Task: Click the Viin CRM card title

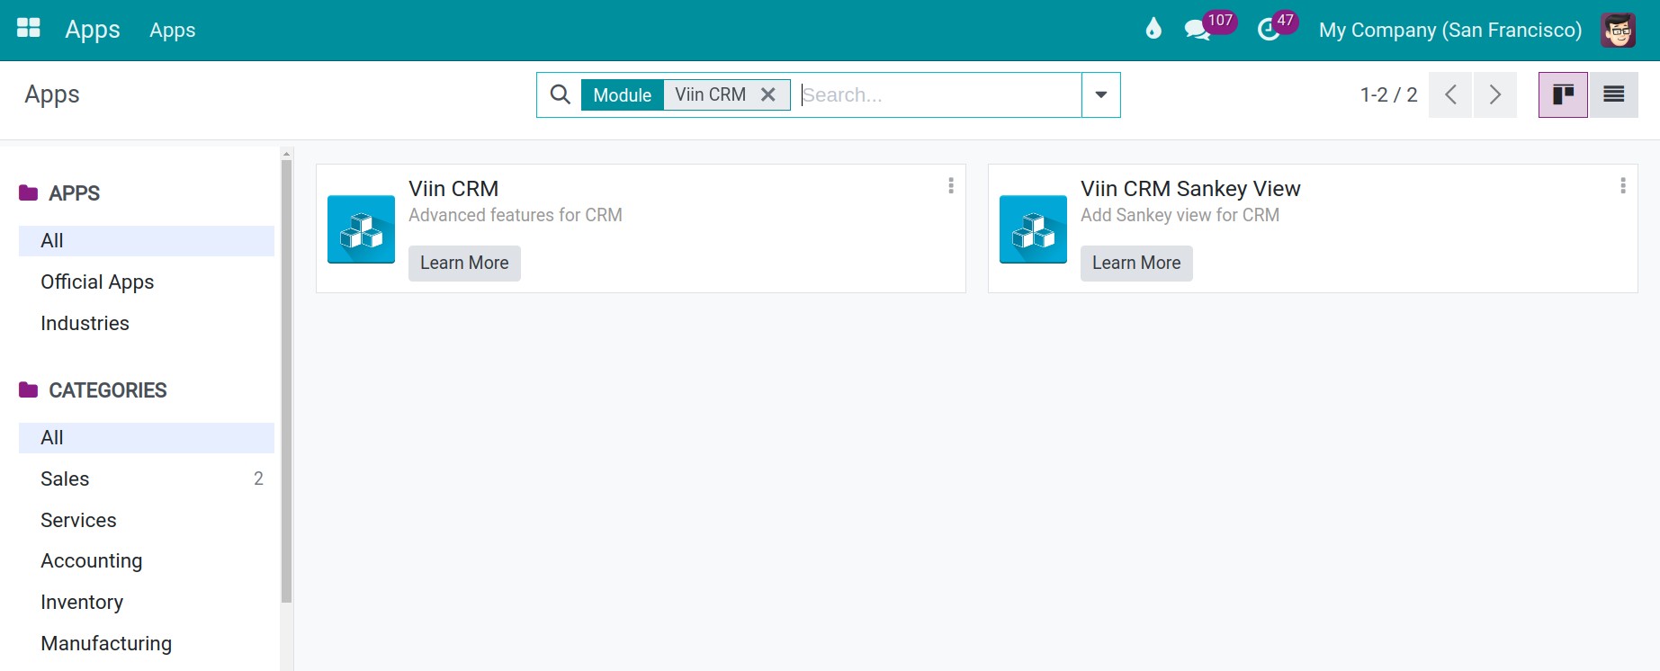Action: coord(453,188)
